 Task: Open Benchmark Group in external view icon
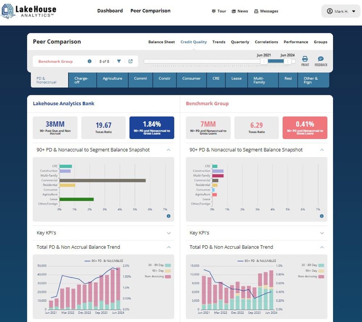[x=131, y=61]
